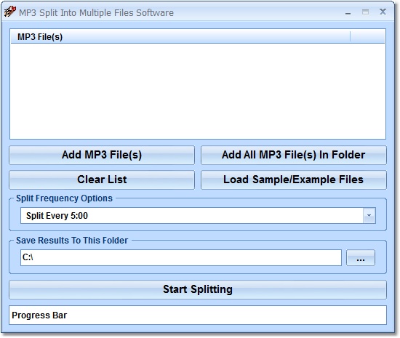Click the 'MP3 File(s)' column header
The image size is (400, 338).
pos(180,36)
